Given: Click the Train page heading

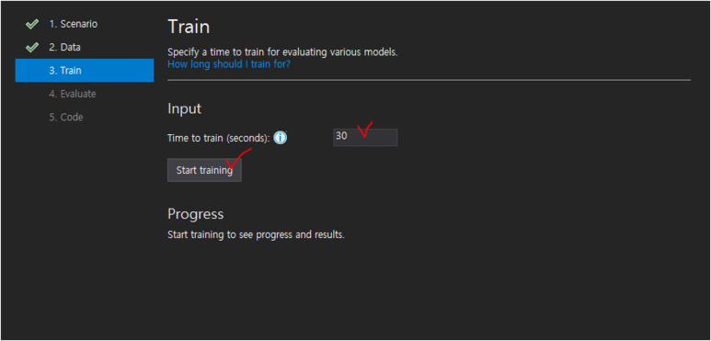Looking at the screenshot, I should point(189,27).
